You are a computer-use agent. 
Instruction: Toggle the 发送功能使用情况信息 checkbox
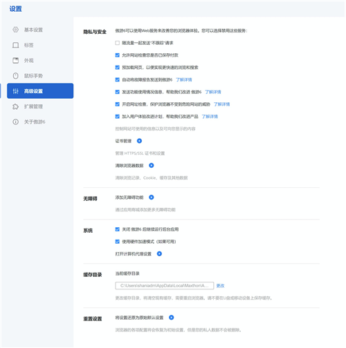[118, 92]
